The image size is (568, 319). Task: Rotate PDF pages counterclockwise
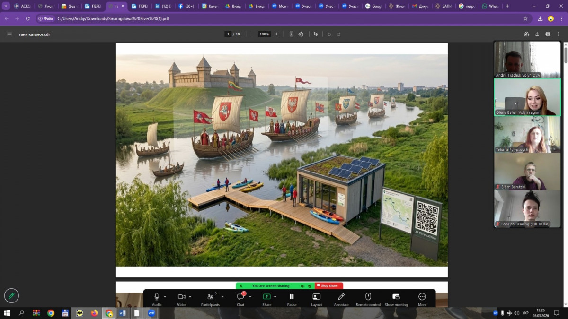click(x=301, y=34)
